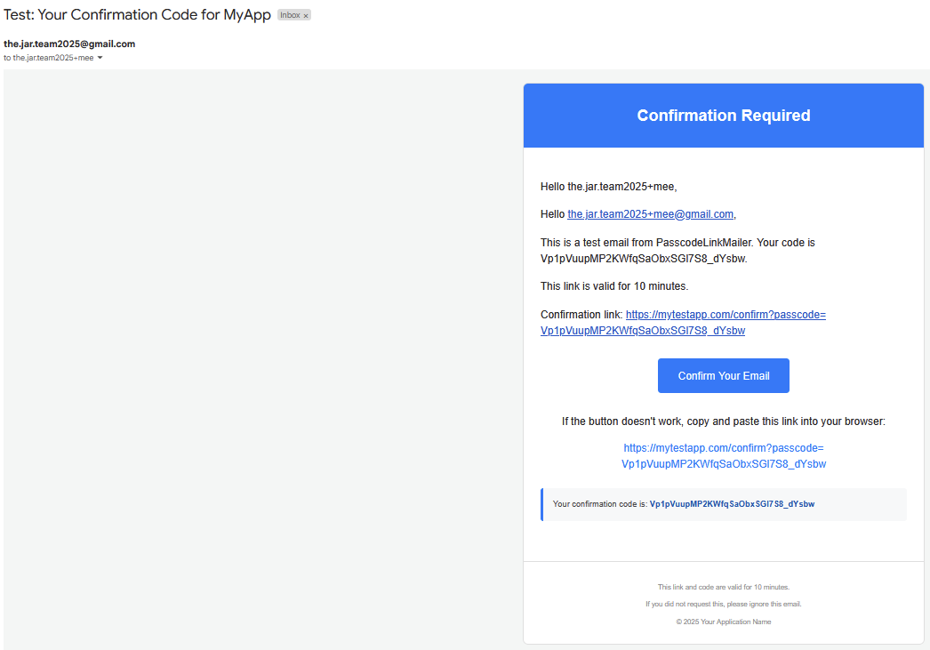This screenshot has height=650, width=930.
Task: Click the 'to the.jar.team2025+mee' recipient text
Action: click(x=49, y=58)
